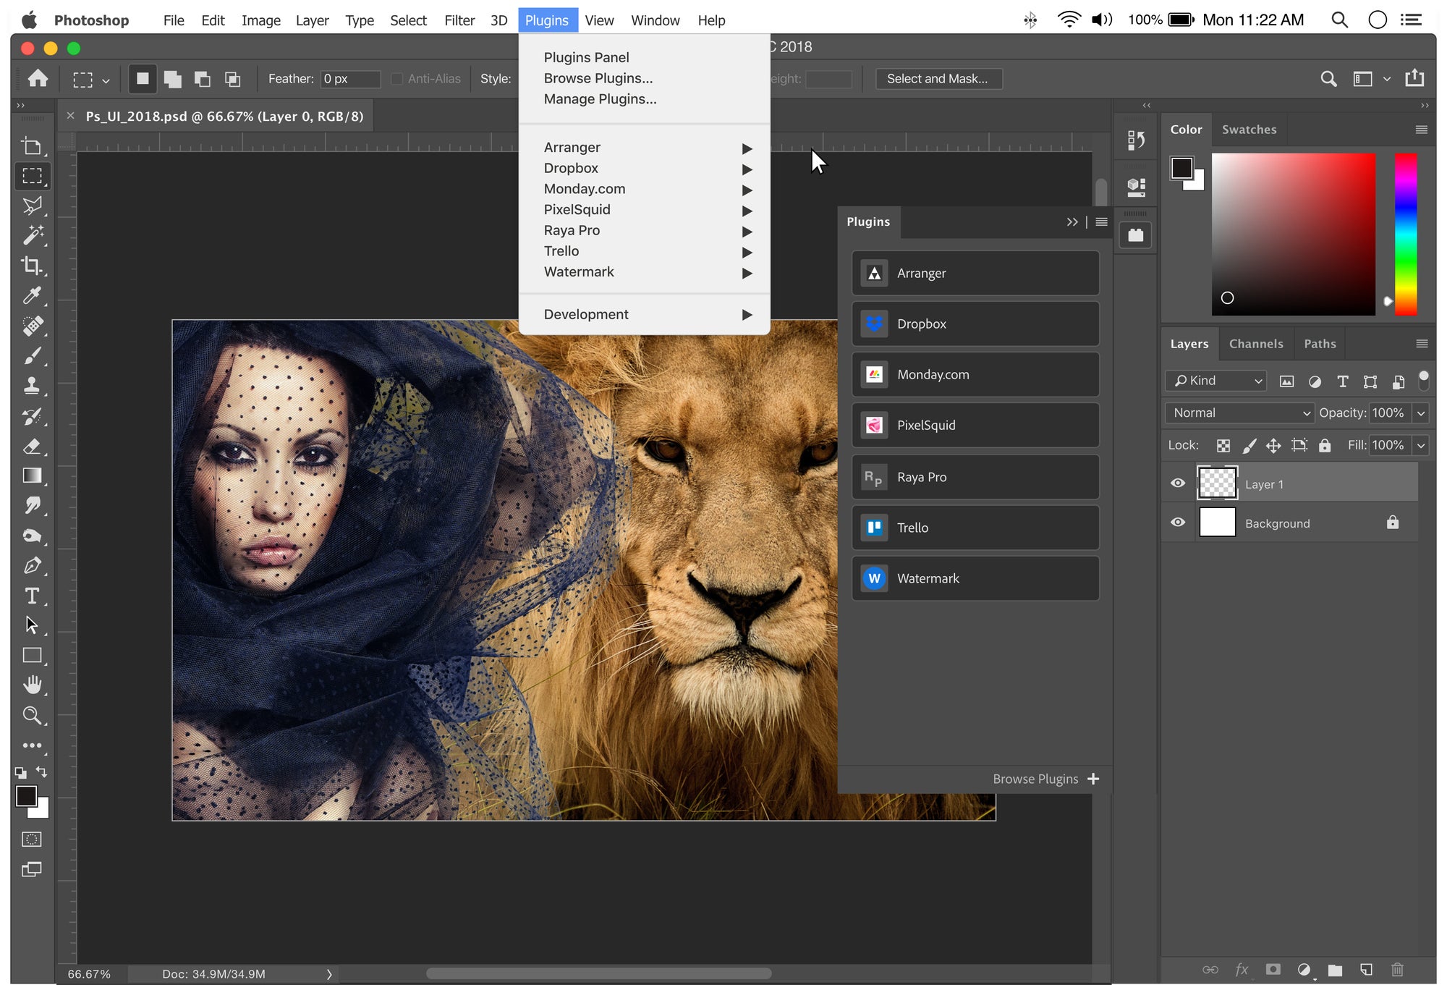Select the Gradient tool
The width and height of the screenshot is (1447, 985).
[x=28, y=475]
